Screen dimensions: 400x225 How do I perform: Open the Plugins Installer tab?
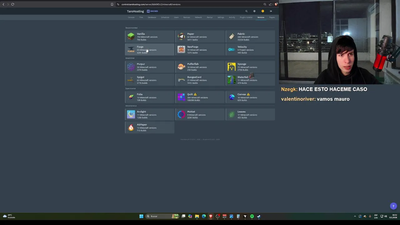point(246,17)
